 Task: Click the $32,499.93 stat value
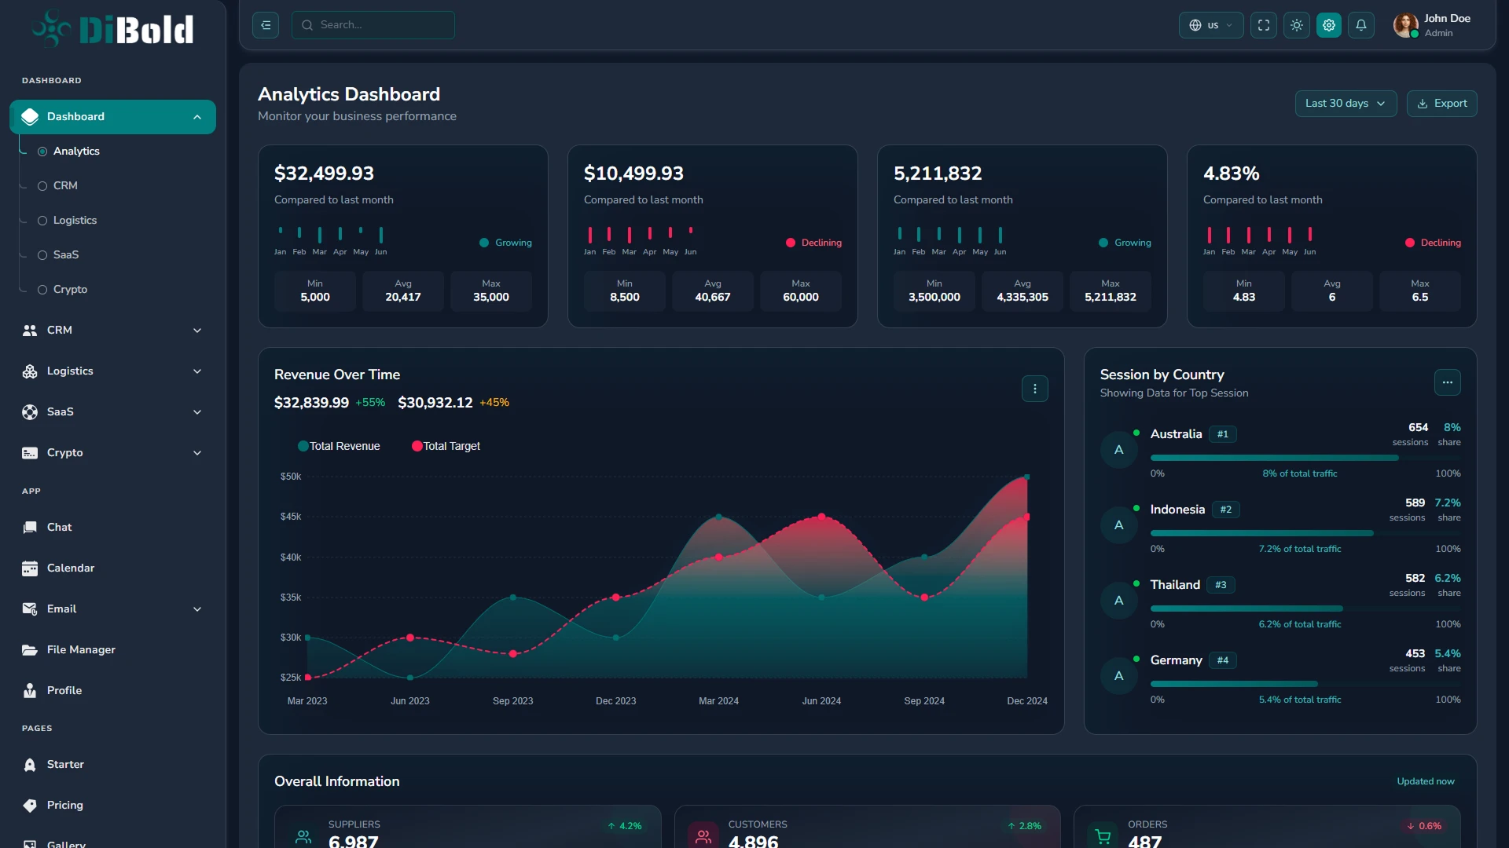click(324, 174)
